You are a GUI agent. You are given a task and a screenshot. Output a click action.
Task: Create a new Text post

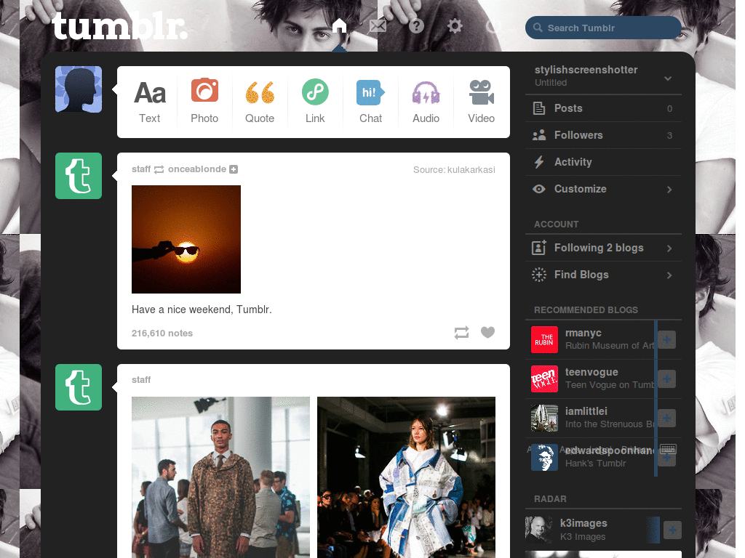point(150,102)
